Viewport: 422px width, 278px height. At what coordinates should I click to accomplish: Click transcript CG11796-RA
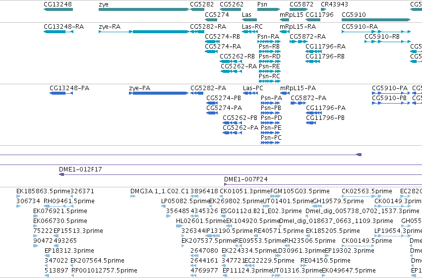tap(326, 46)
